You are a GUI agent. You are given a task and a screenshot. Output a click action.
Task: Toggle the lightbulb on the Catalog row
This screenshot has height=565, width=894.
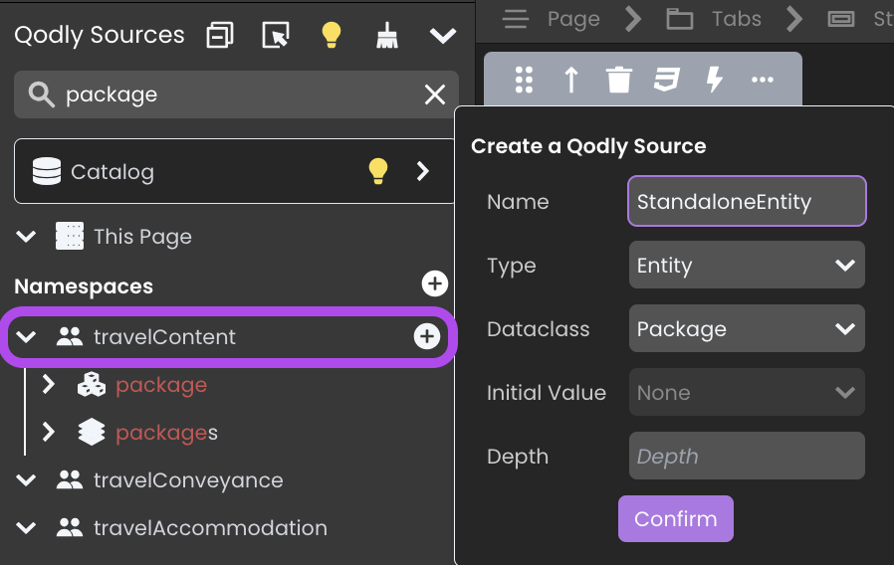(378, 171)
